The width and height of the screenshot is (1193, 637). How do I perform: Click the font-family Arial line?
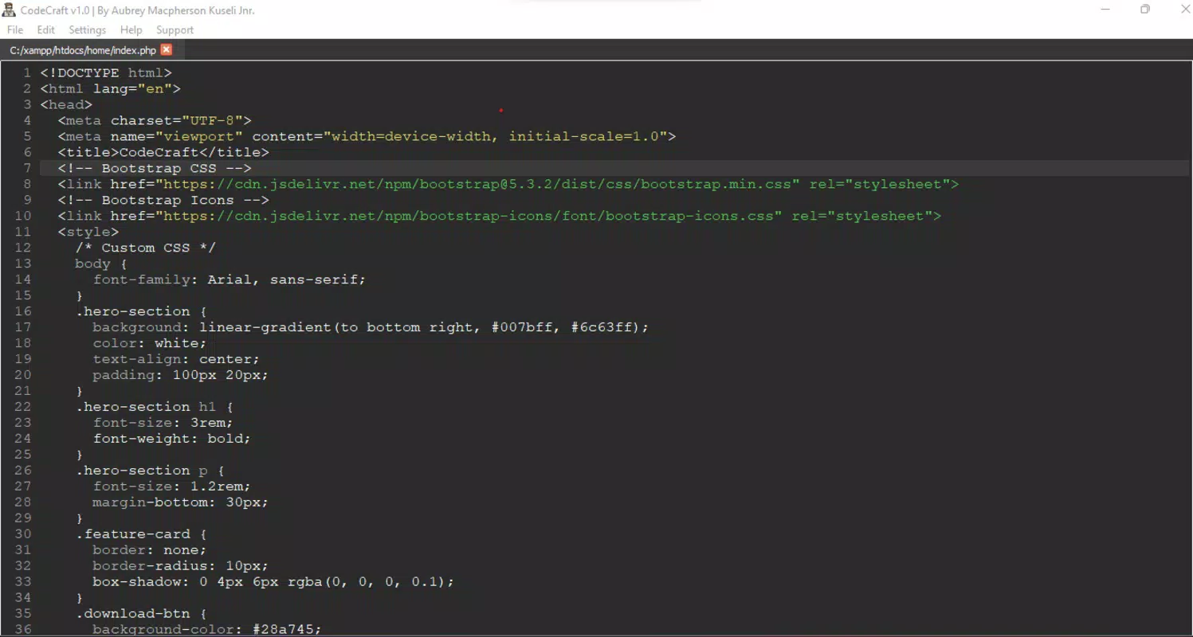[x=230, y=279]
